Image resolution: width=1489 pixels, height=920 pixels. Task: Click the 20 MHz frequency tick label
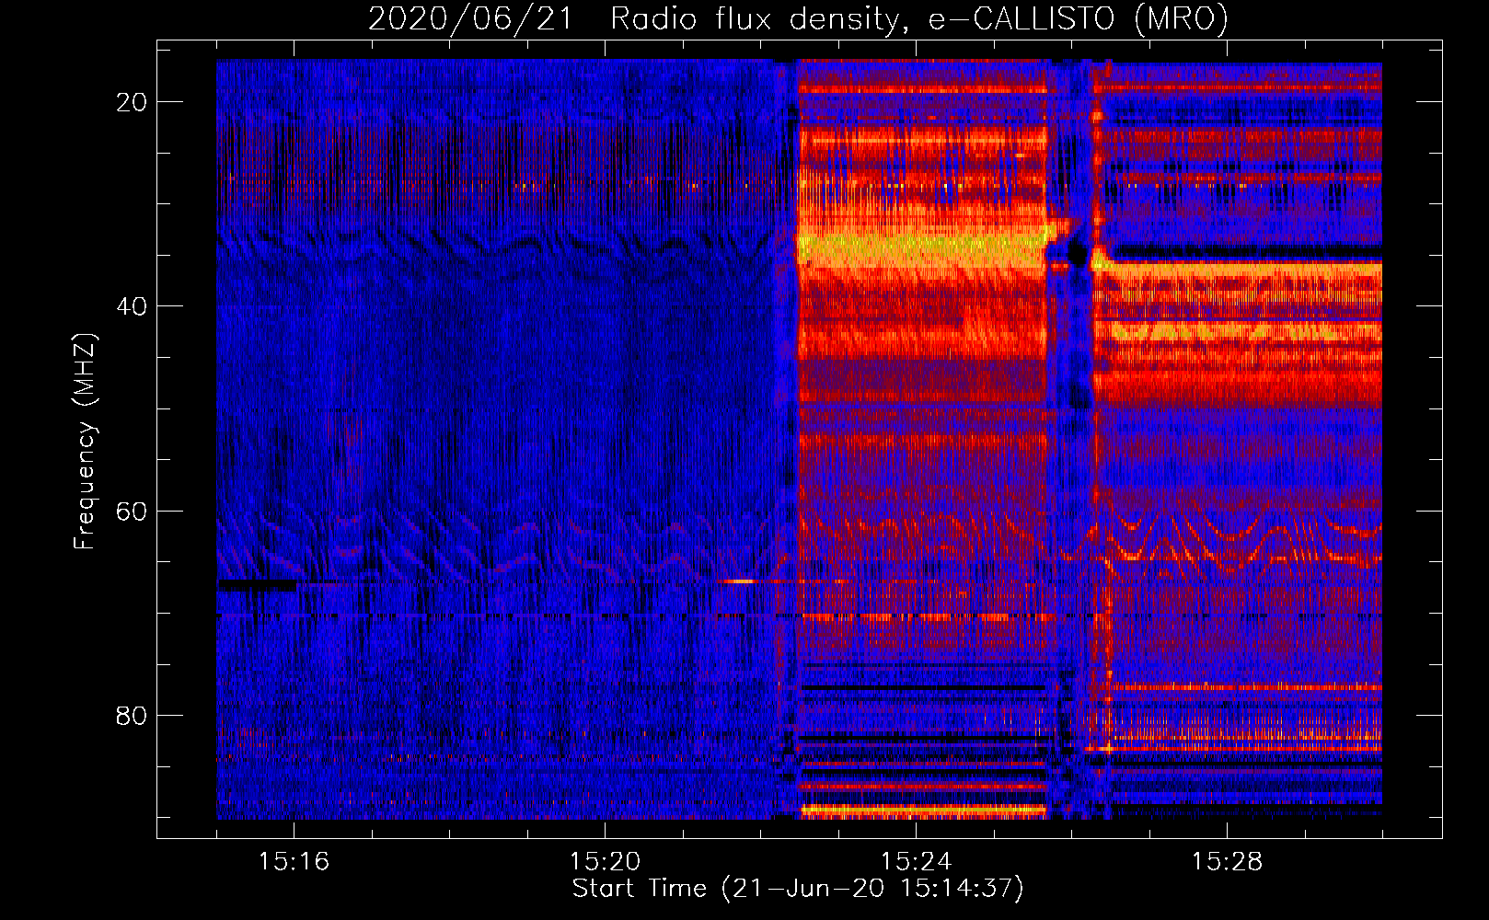(132, 102)
